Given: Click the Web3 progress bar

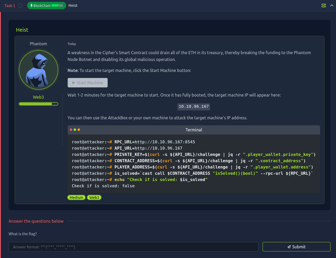Looking at the screenshot, I should click(38, 104).
